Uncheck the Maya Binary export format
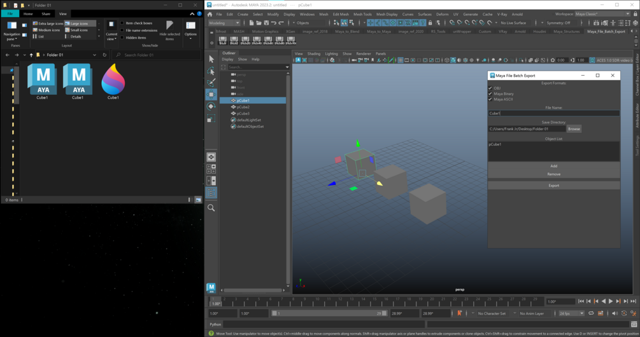 (490, 93)
